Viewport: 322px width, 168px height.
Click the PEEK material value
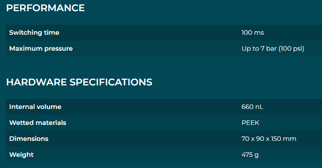(x=250, y=123)
